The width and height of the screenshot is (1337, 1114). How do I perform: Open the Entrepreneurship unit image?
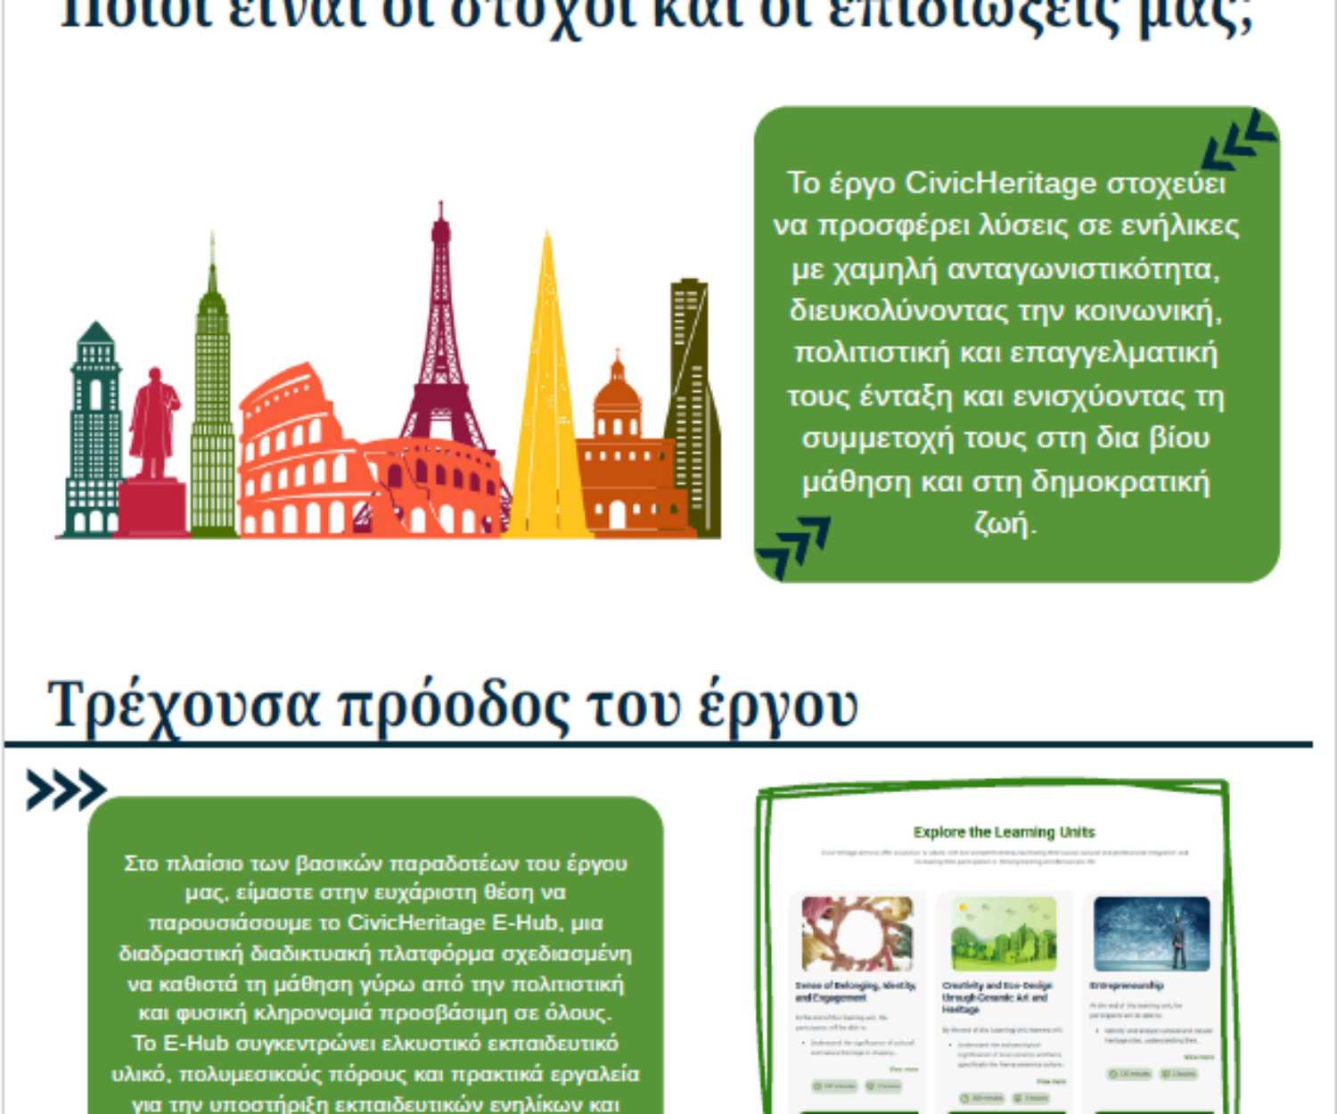[1151, 933]
